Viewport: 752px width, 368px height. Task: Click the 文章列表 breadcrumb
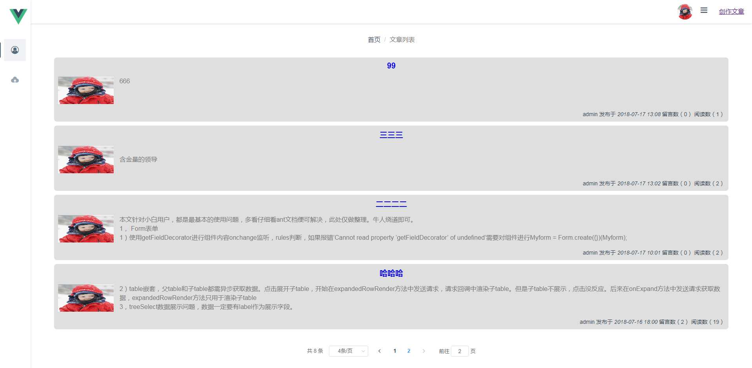402,39
